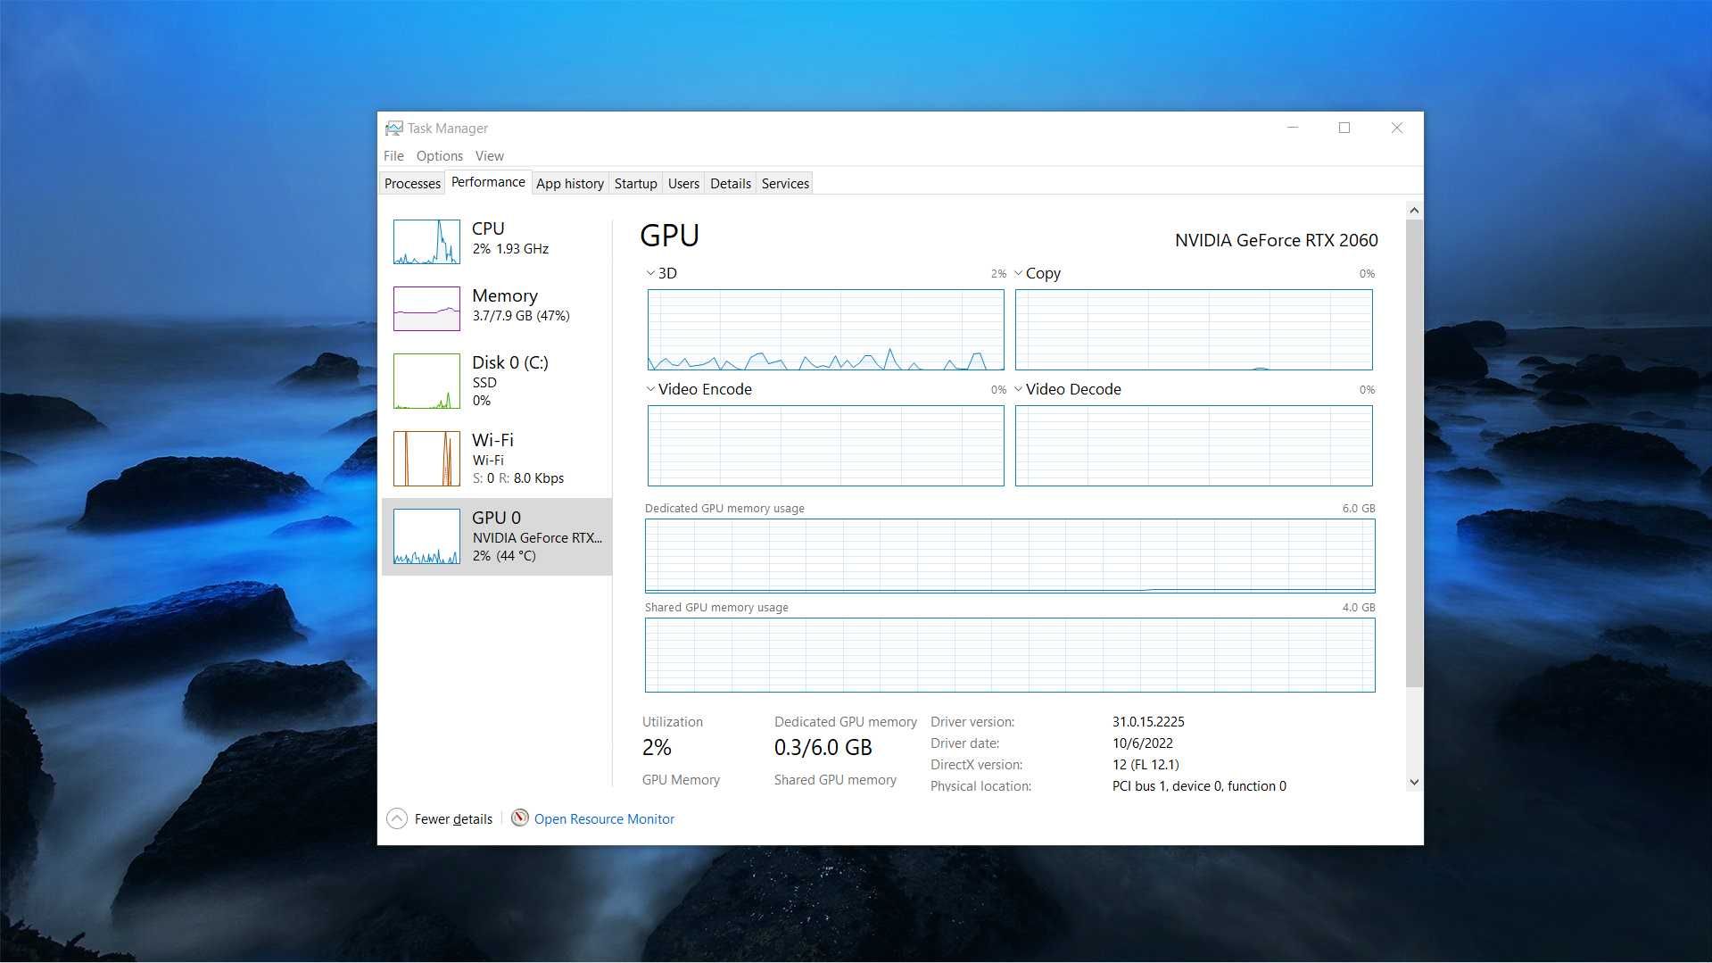Open the View menu
The height and width of the screenshot is (963, 1712).
pos(489,155)
